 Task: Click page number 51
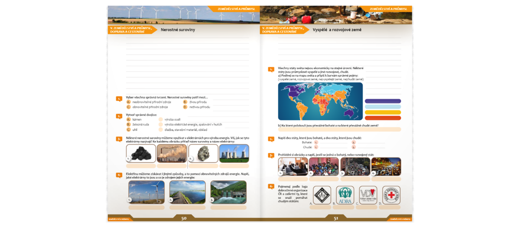(x=336, y=218)
